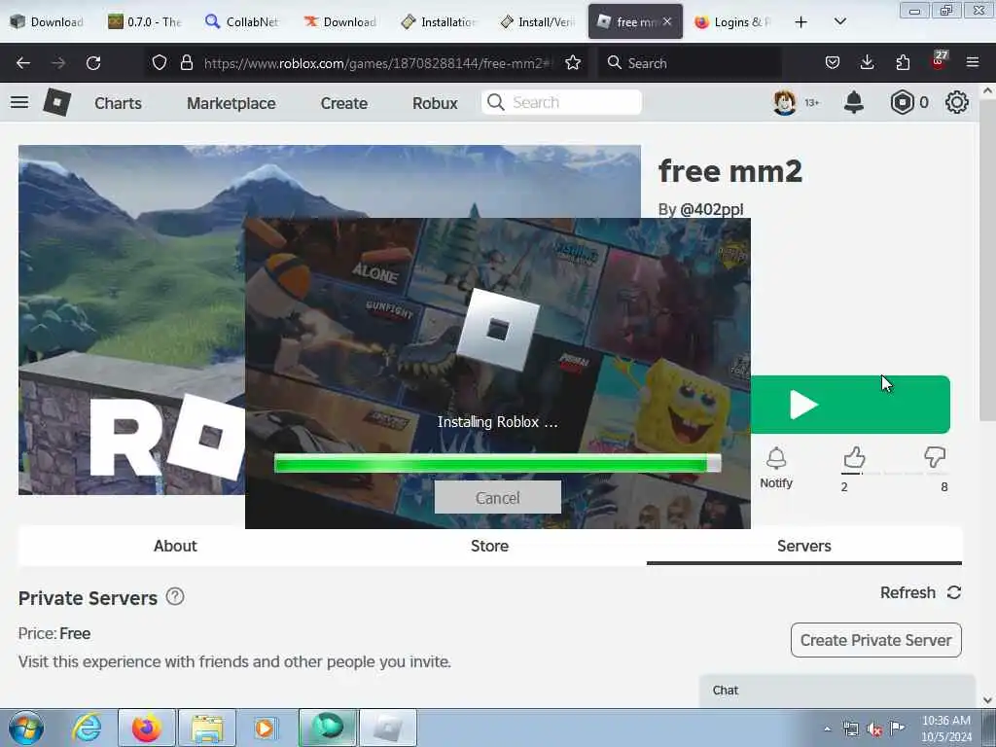Switch to the CollabNet tab
996x747 pixels.
pyautogui.click(x=242, y=21)
